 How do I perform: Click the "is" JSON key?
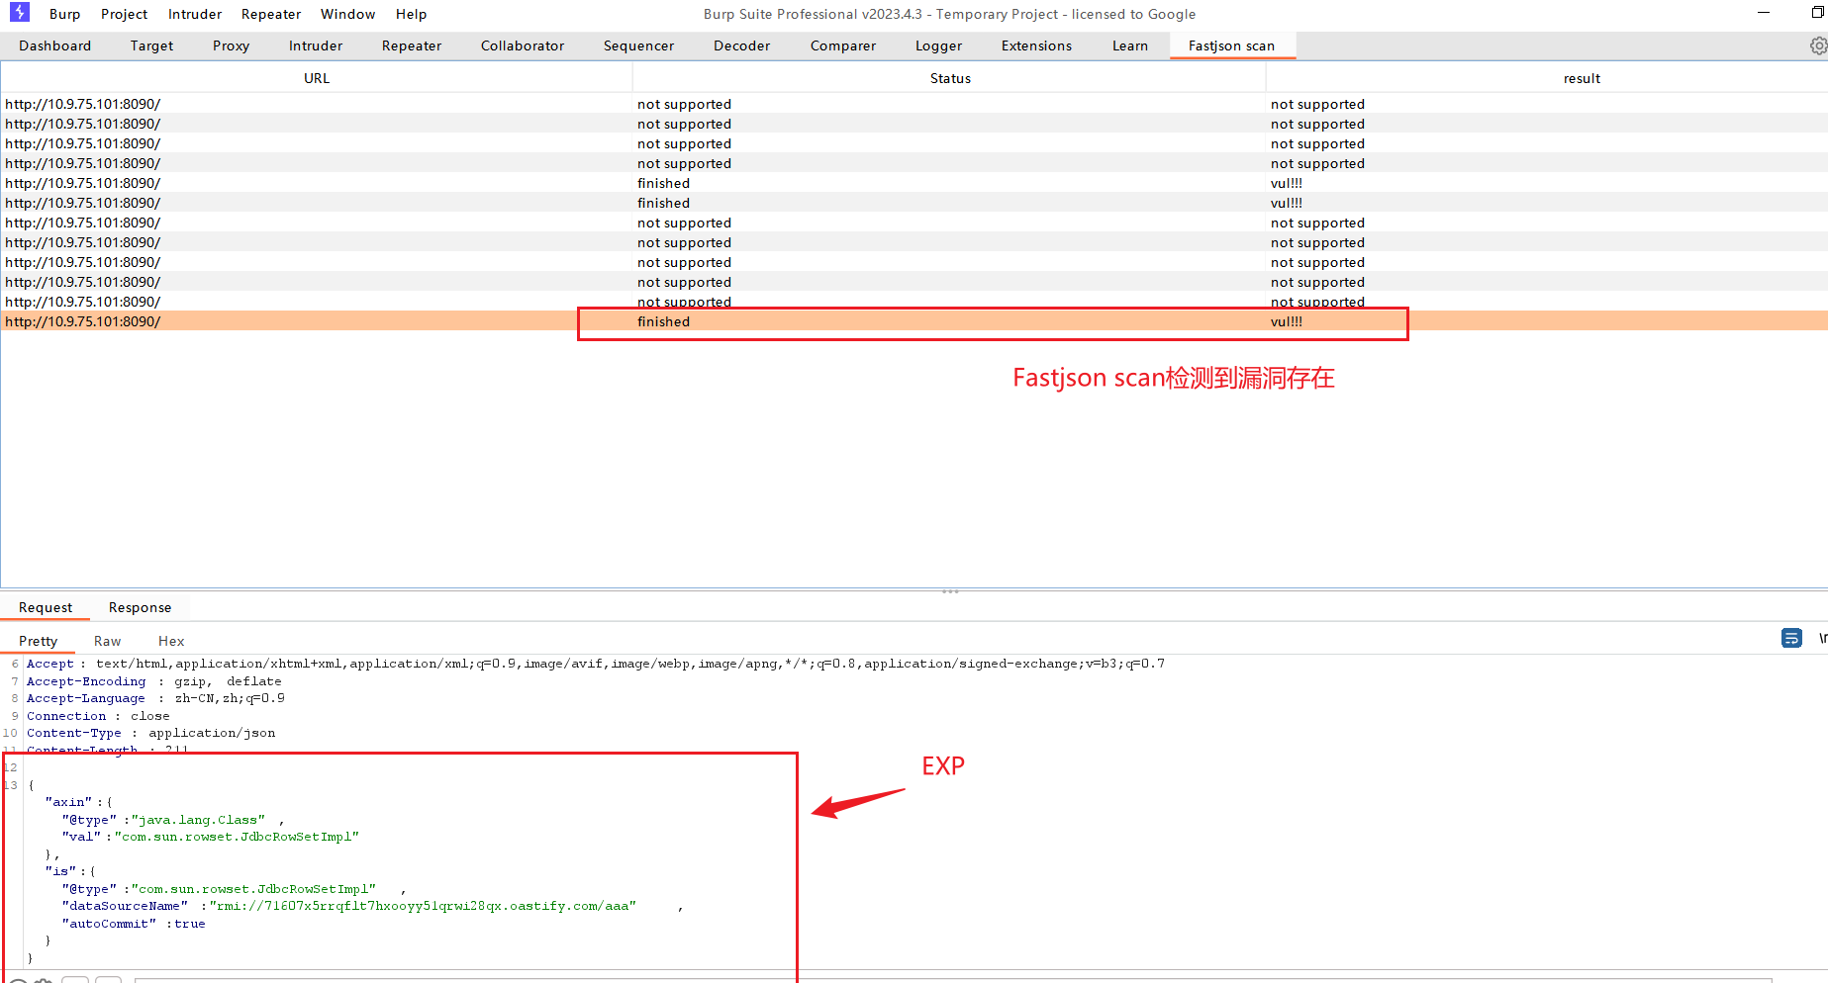coord(60,871)
